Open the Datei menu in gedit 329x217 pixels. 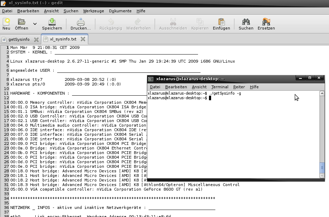(7, 11)
